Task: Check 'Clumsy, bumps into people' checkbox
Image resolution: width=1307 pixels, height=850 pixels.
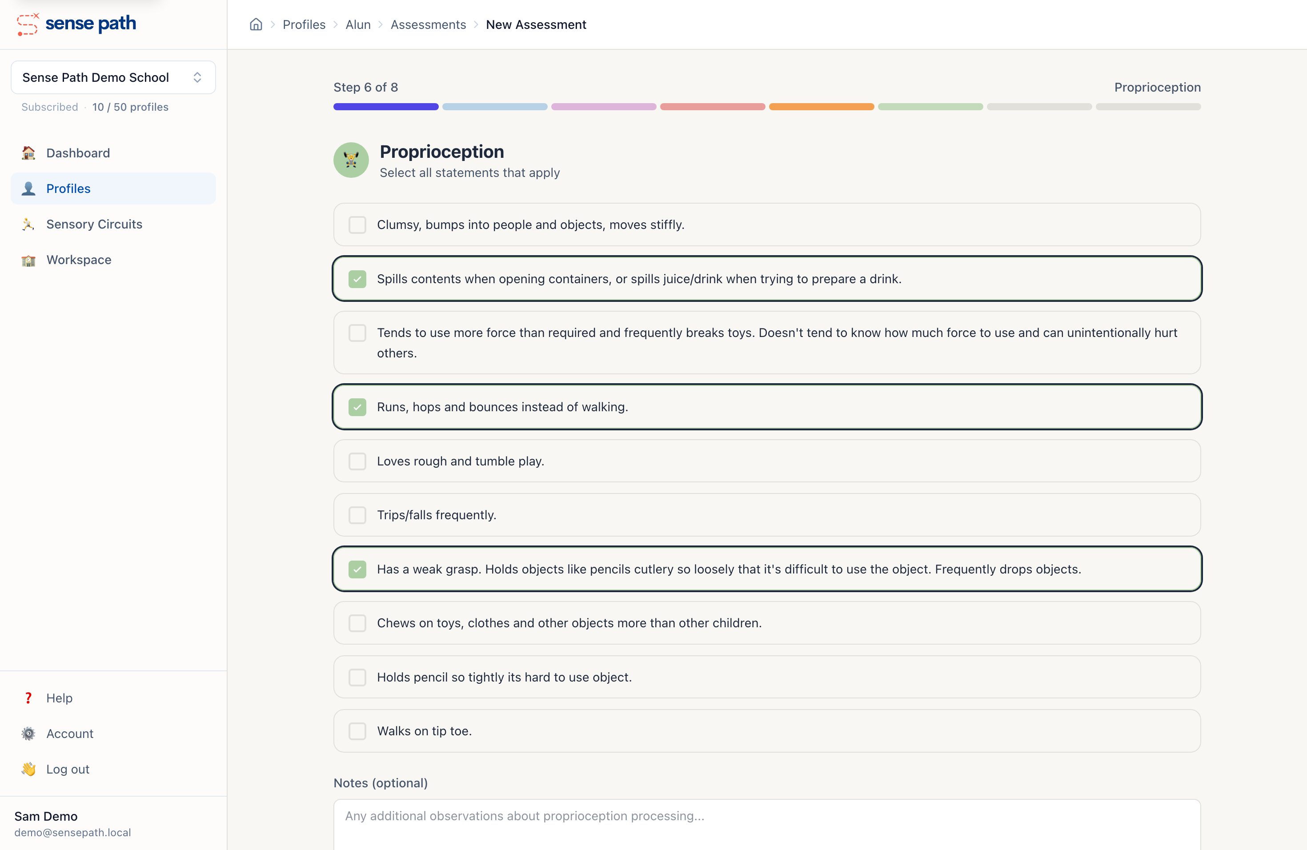Action: point(357,225)
